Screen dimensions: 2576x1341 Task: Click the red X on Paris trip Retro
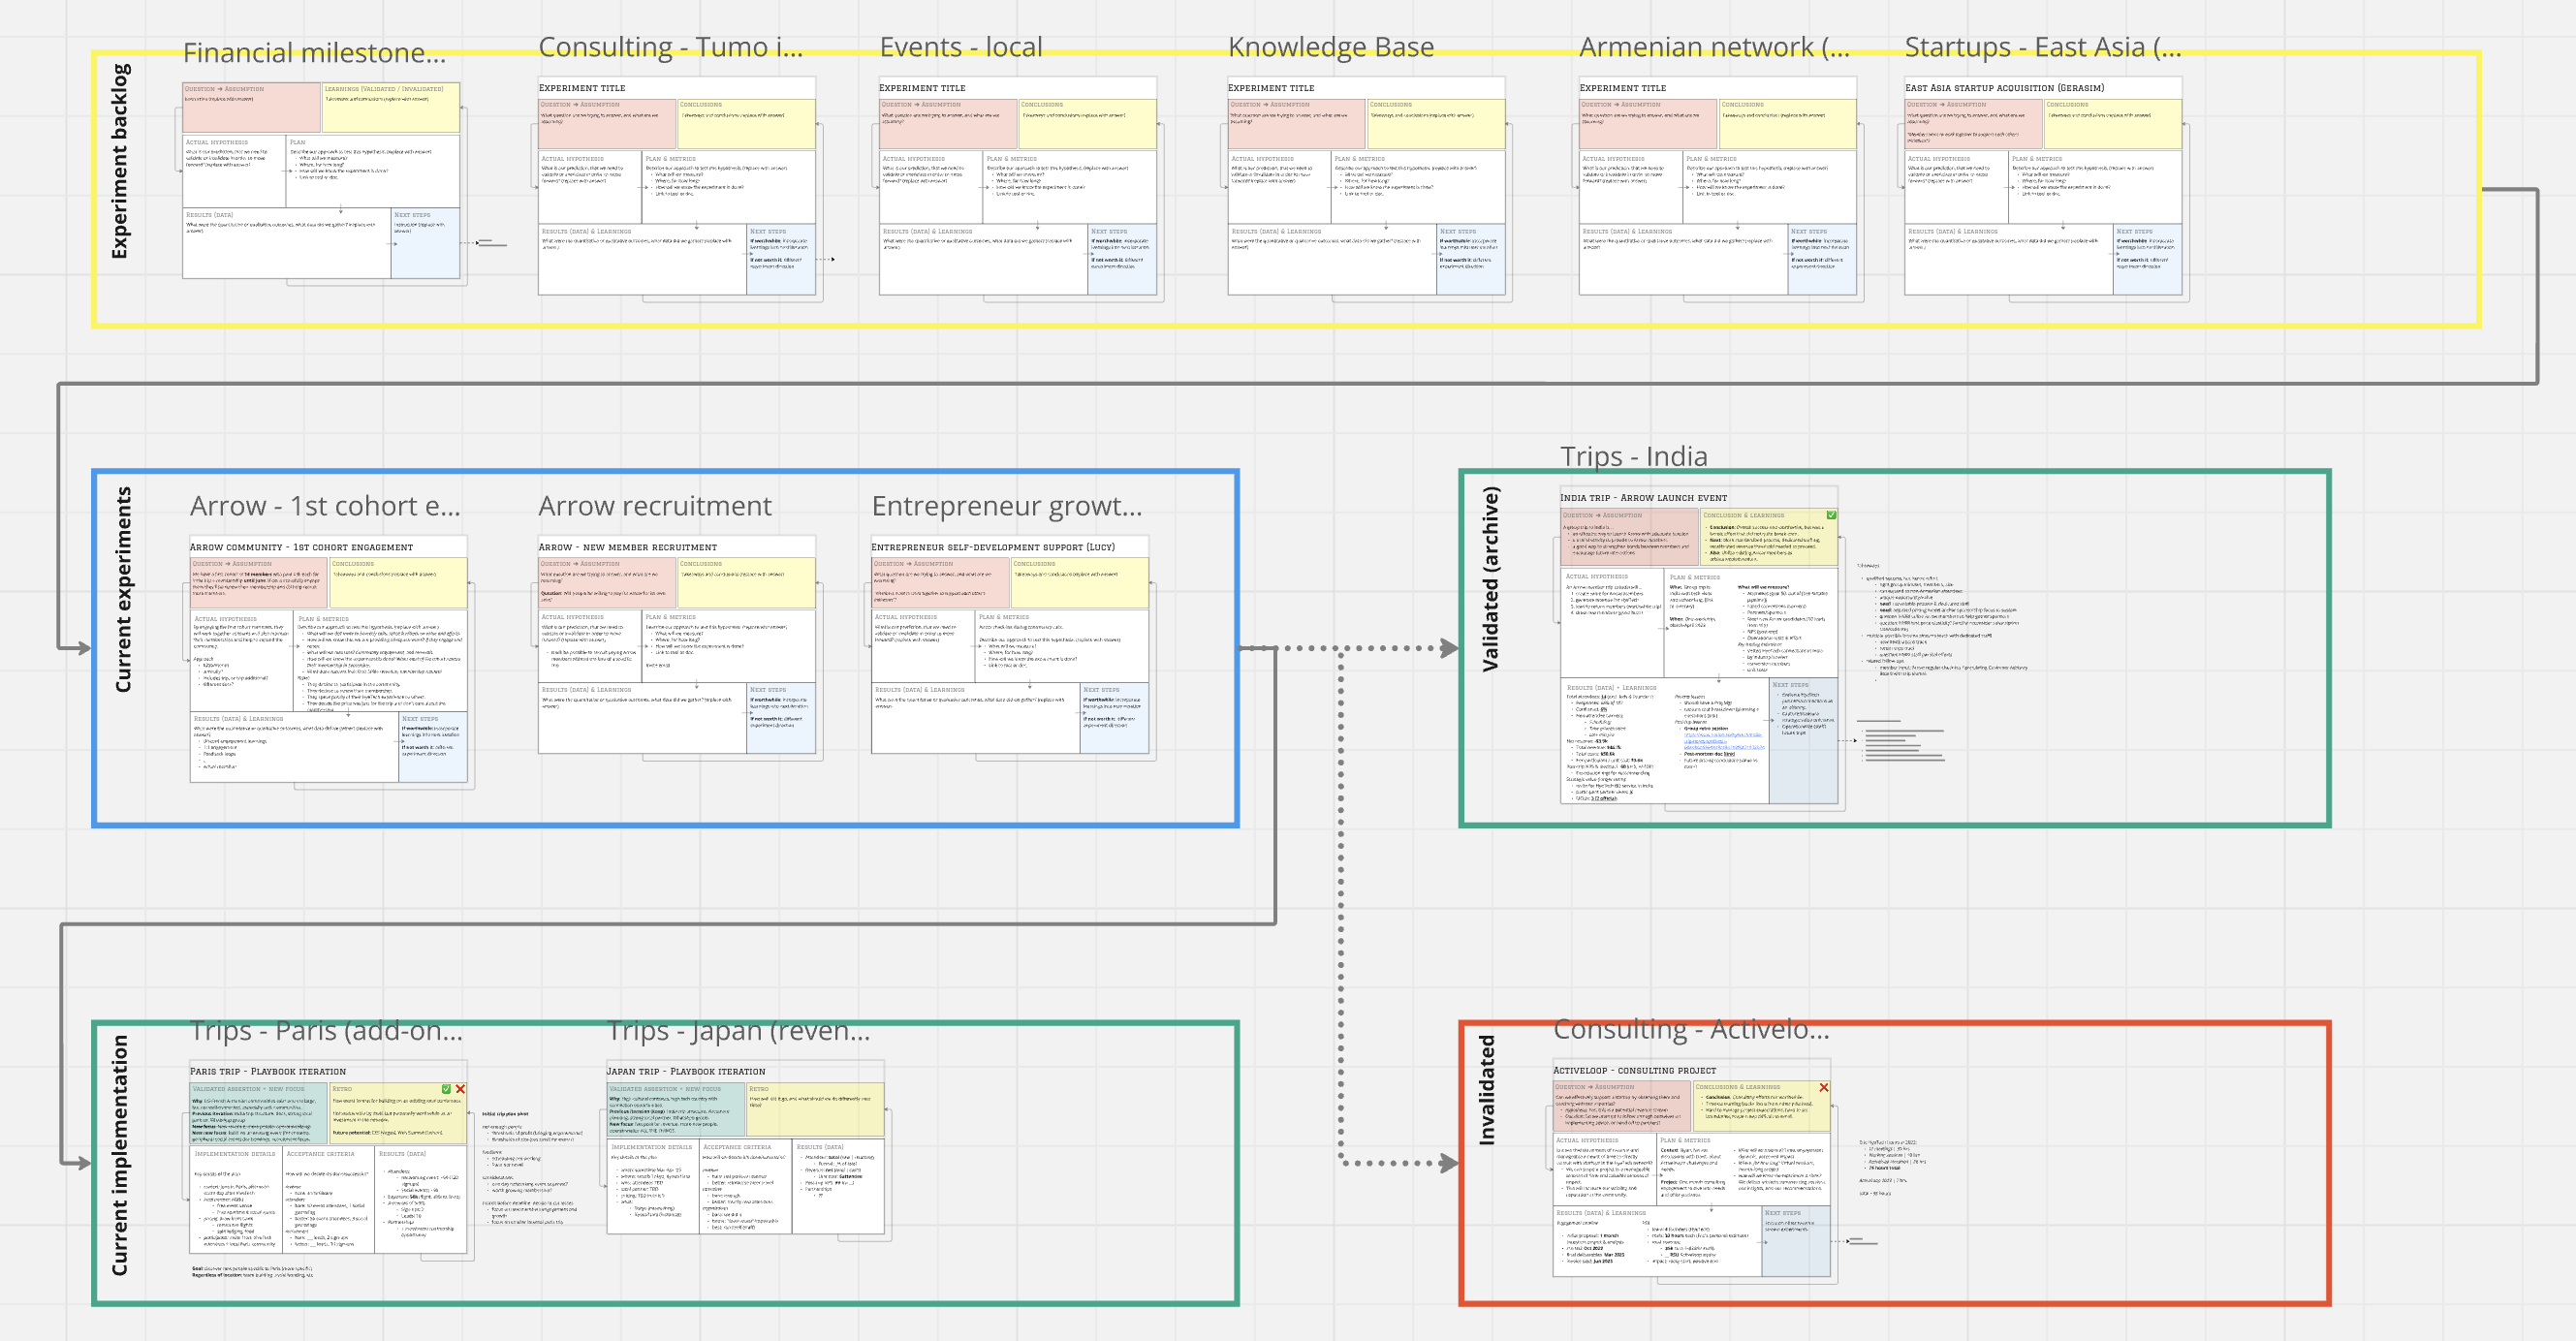click(x=460, y=1089)
